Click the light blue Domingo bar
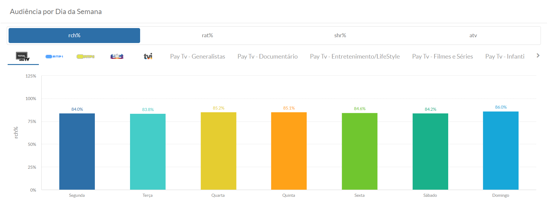The height and width of the screenshot is (205, 551). click(501, 151)
